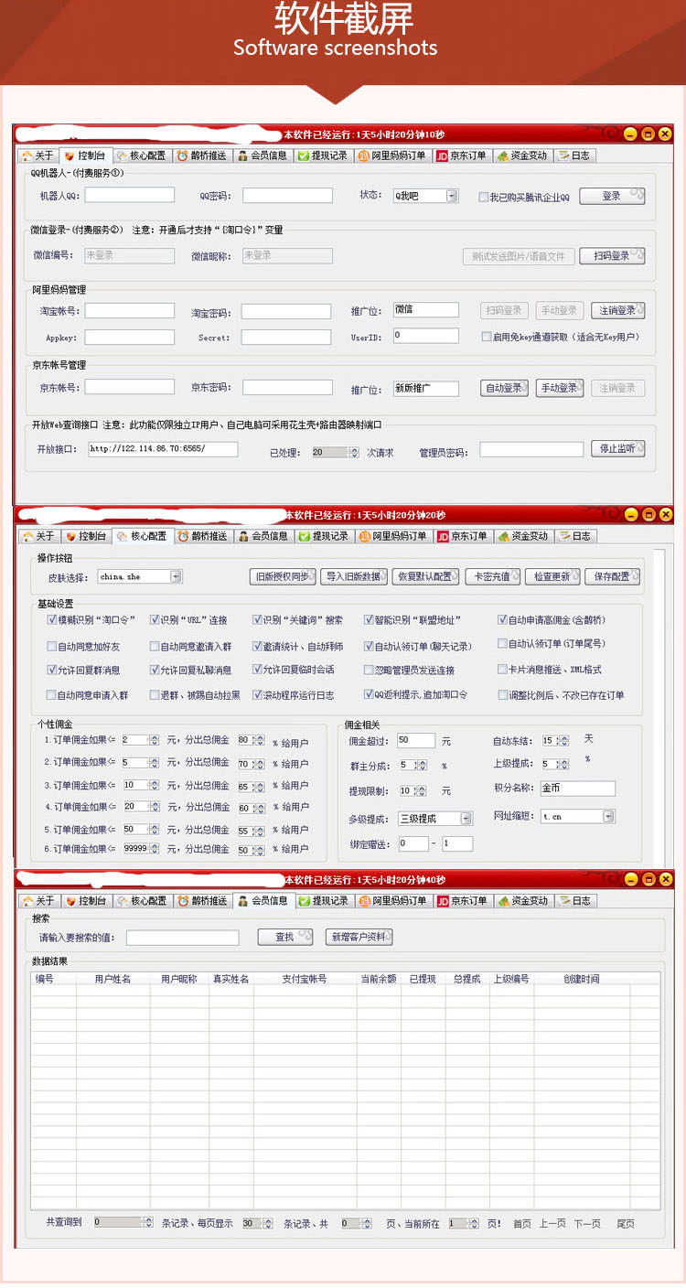Click 日志 icon in 核心配置 window
686x1288 pixels.
pyautogui.click(x=563, y=536)
